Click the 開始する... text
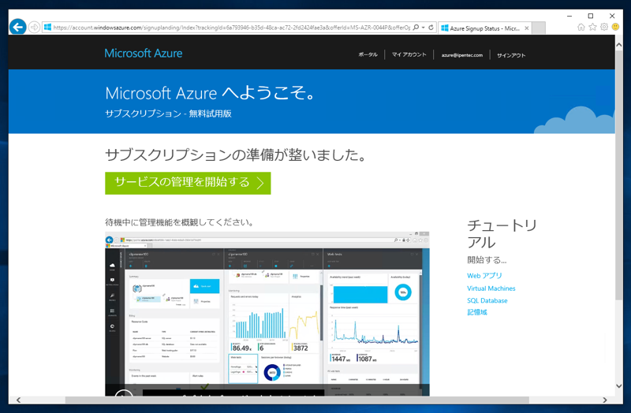This screenshot has width=631, height=413. [487, 260]
